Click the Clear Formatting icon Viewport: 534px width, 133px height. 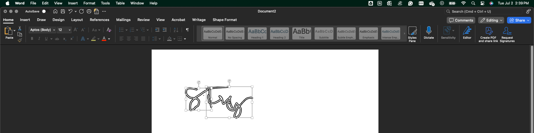(109, 30)
